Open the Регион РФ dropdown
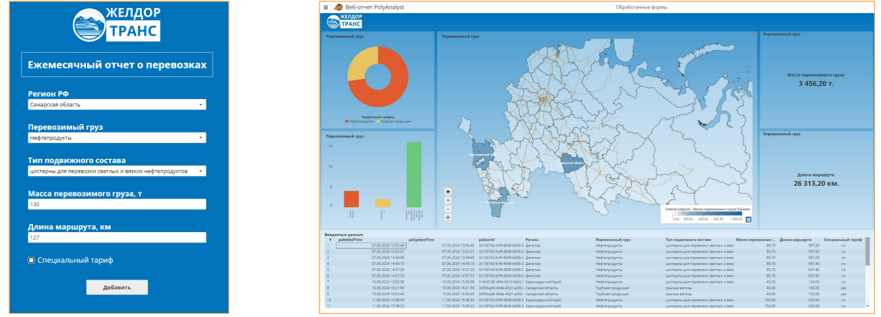The width and height of the screenshot is (881, 317). 116,105
